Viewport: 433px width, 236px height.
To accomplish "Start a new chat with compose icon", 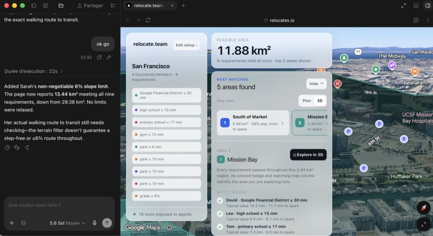I will (x=46, y=5).
